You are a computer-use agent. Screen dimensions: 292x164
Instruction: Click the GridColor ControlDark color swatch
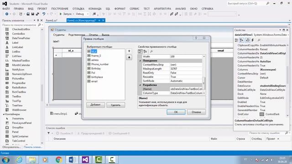point(262,114)
